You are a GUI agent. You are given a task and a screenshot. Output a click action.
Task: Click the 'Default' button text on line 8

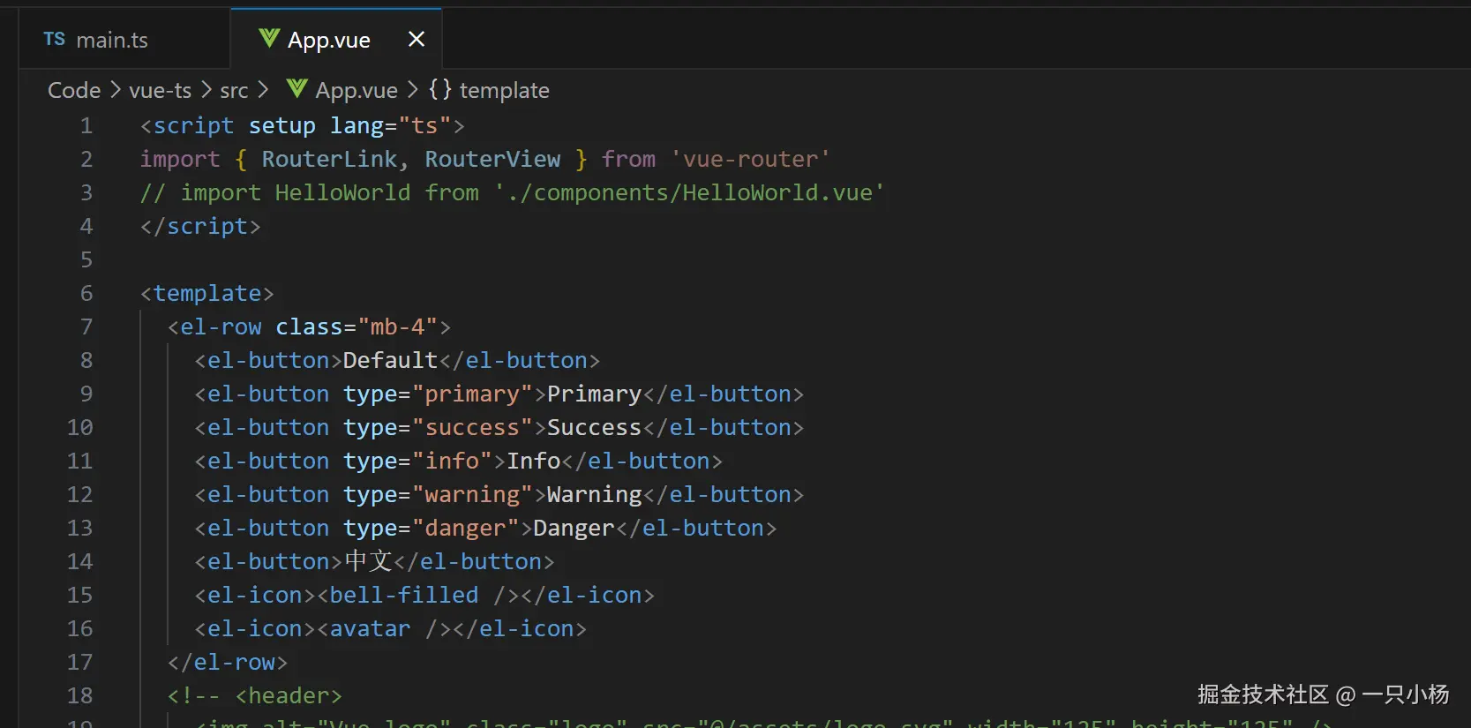pyautogui.click(x=390, y=360)
